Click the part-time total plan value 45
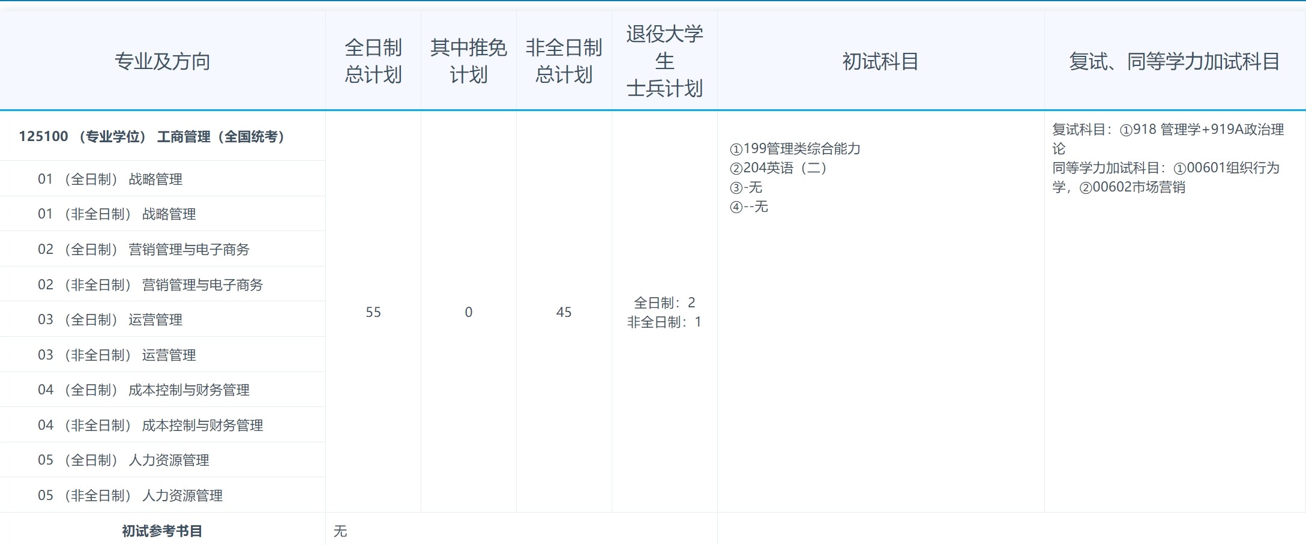The height and width of the screenshot is (545, 1306). point(564,312)
